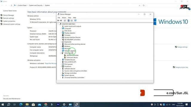Click the SM Bus Controller warning icon
The width and height of the screenshot is (191, 107).
click(x=65, y=55)
